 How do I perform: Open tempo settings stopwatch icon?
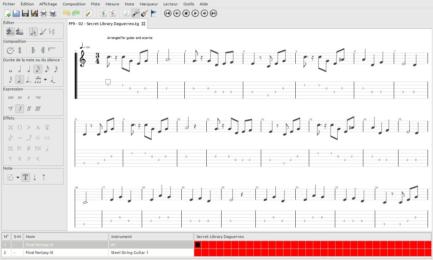[10, 50]
